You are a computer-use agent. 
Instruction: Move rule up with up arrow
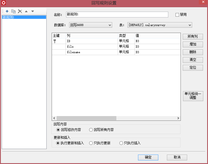coord(26,11)
